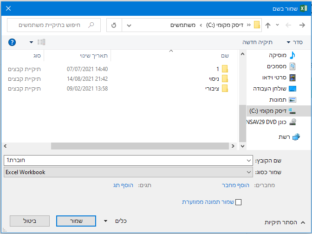The height and width of the screenshot is (234, 312).
Task: Click the Save (שמור) button
Action: click(76, 221)
